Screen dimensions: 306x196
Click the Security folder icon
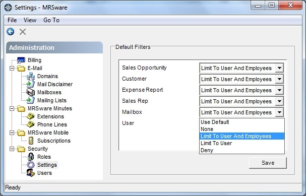21,149
